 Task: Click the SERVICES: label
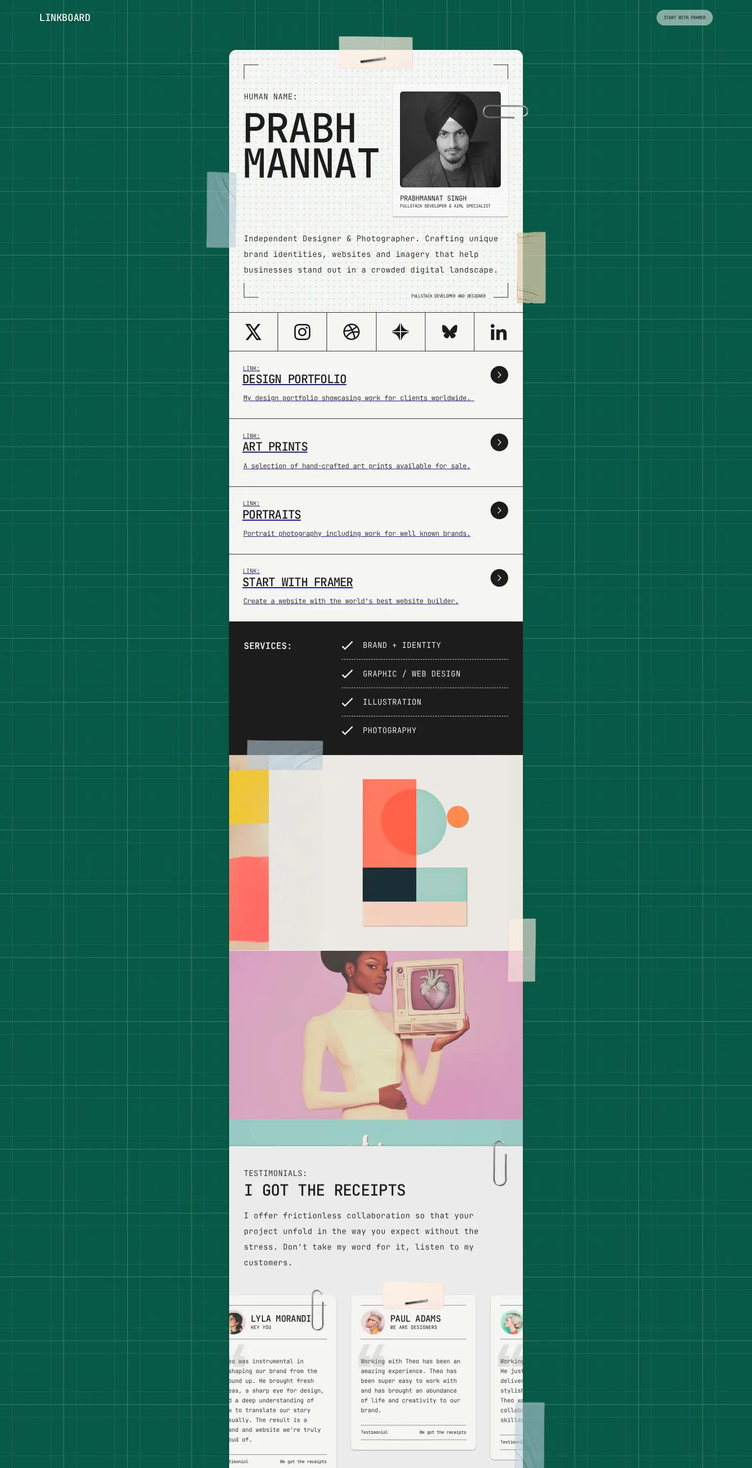coord(267,645)
